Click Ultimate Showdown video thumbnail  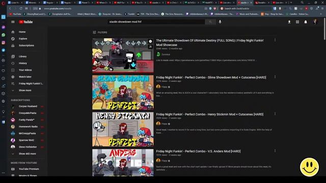tap(123, 55)
